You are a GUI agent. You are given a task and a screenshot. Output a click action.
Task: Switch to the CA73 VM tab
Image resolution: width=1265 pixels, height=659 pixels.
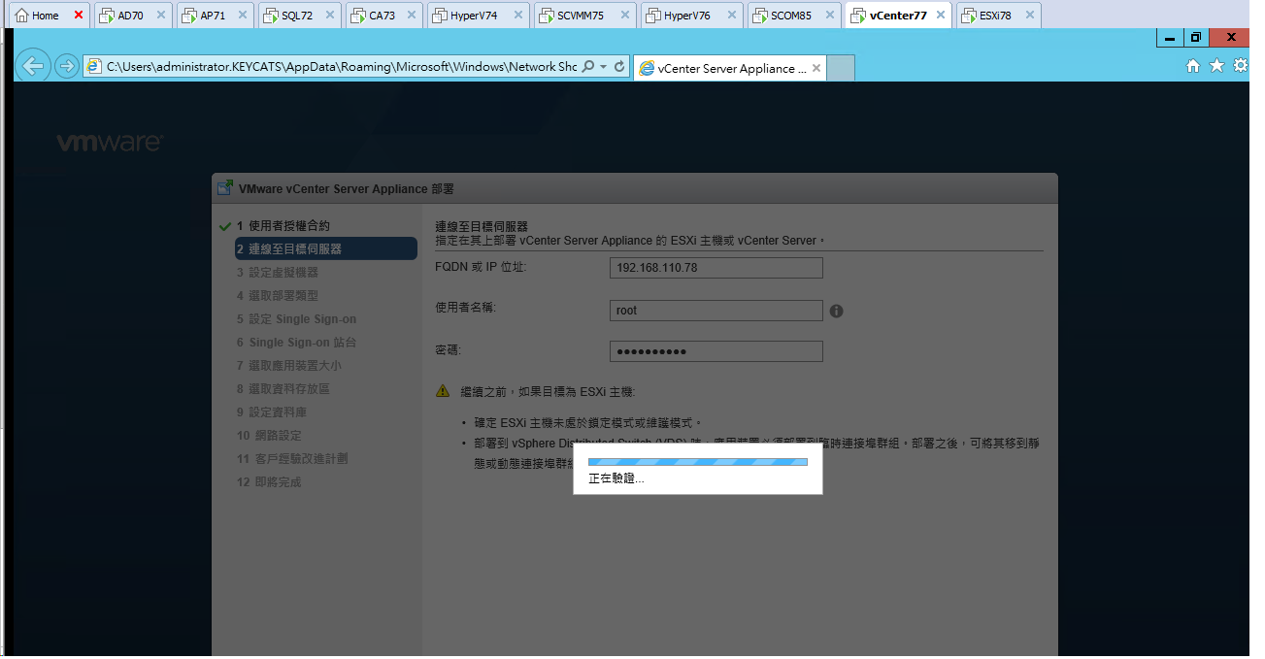coord(382,16)
